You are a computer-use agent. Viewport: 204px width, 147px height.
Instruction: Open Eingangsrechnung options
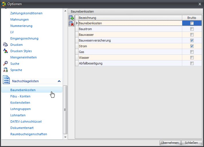pyautogui.click(x=24, y=38)
